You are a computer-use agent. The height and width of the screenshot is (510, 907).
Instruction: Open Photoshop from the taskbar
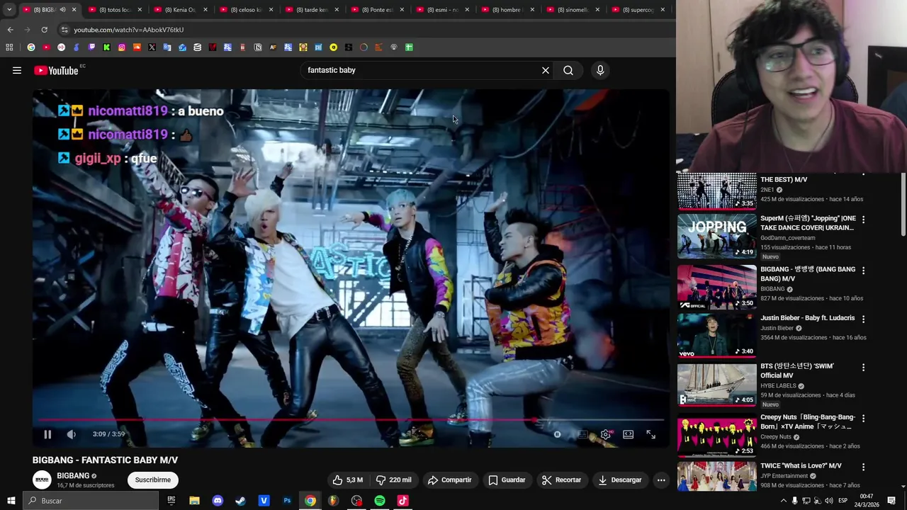tap(287, 501)
